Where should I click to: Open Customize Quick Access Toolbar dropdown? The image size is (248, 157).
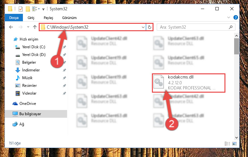point(43,9)
